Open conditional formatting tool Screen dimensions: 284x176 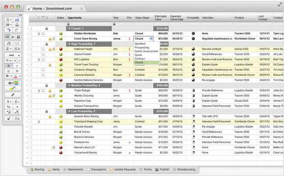(x=13, y=83)
